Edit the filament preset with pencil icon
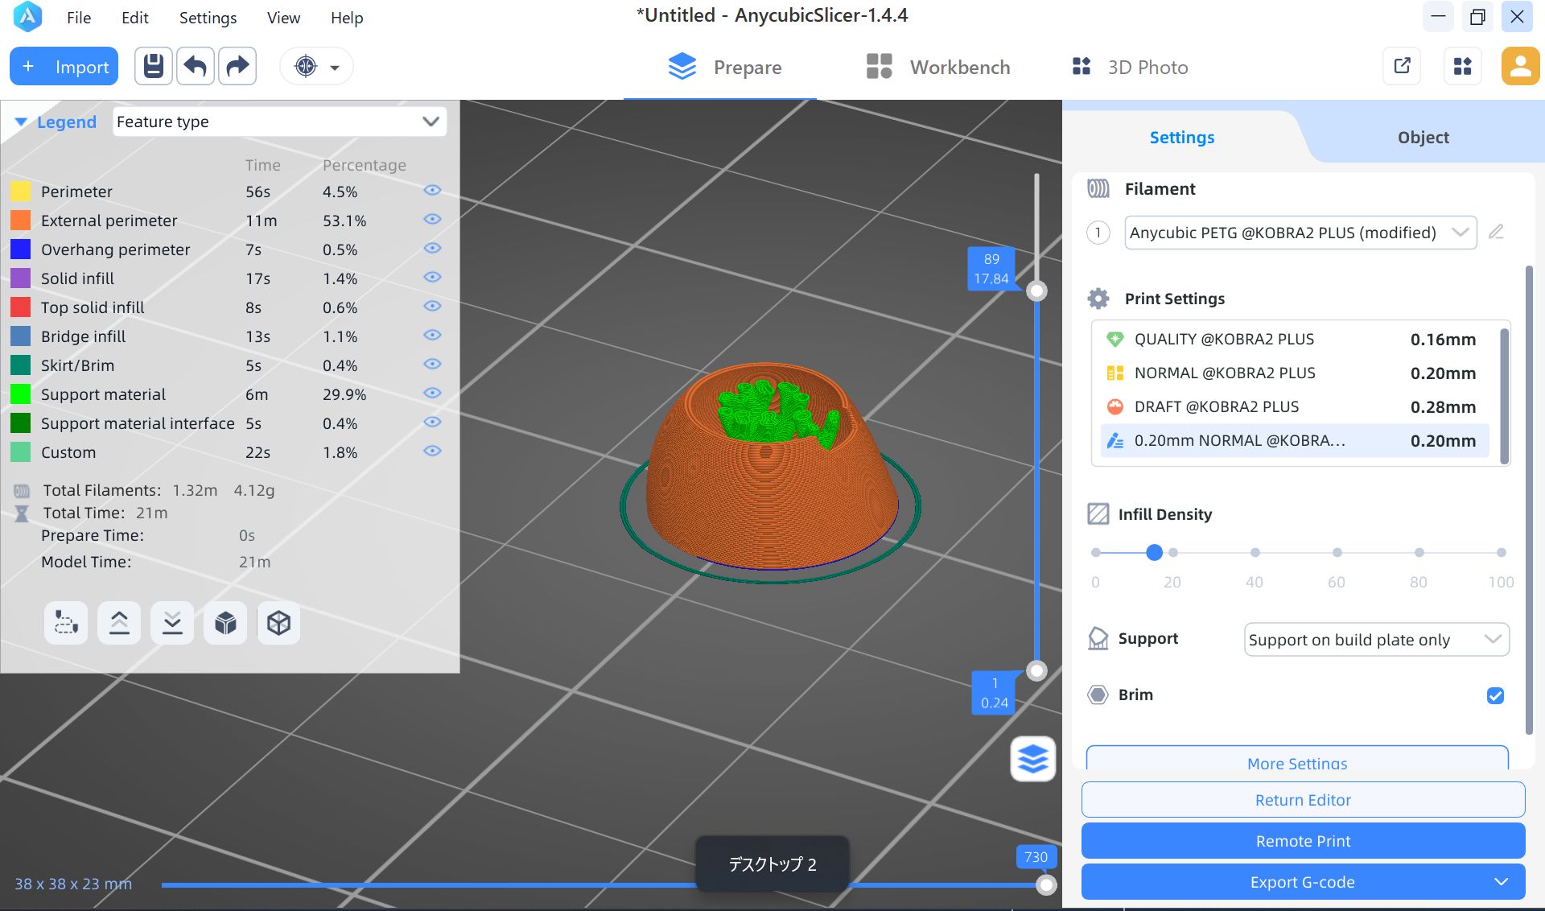The height and width of the screenshot is (911, 1545). point(1496,233)
